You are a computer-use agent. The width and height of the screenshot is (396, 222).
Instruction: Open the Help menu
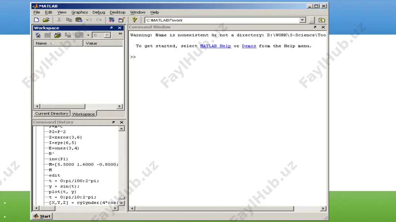click(154, 12)
